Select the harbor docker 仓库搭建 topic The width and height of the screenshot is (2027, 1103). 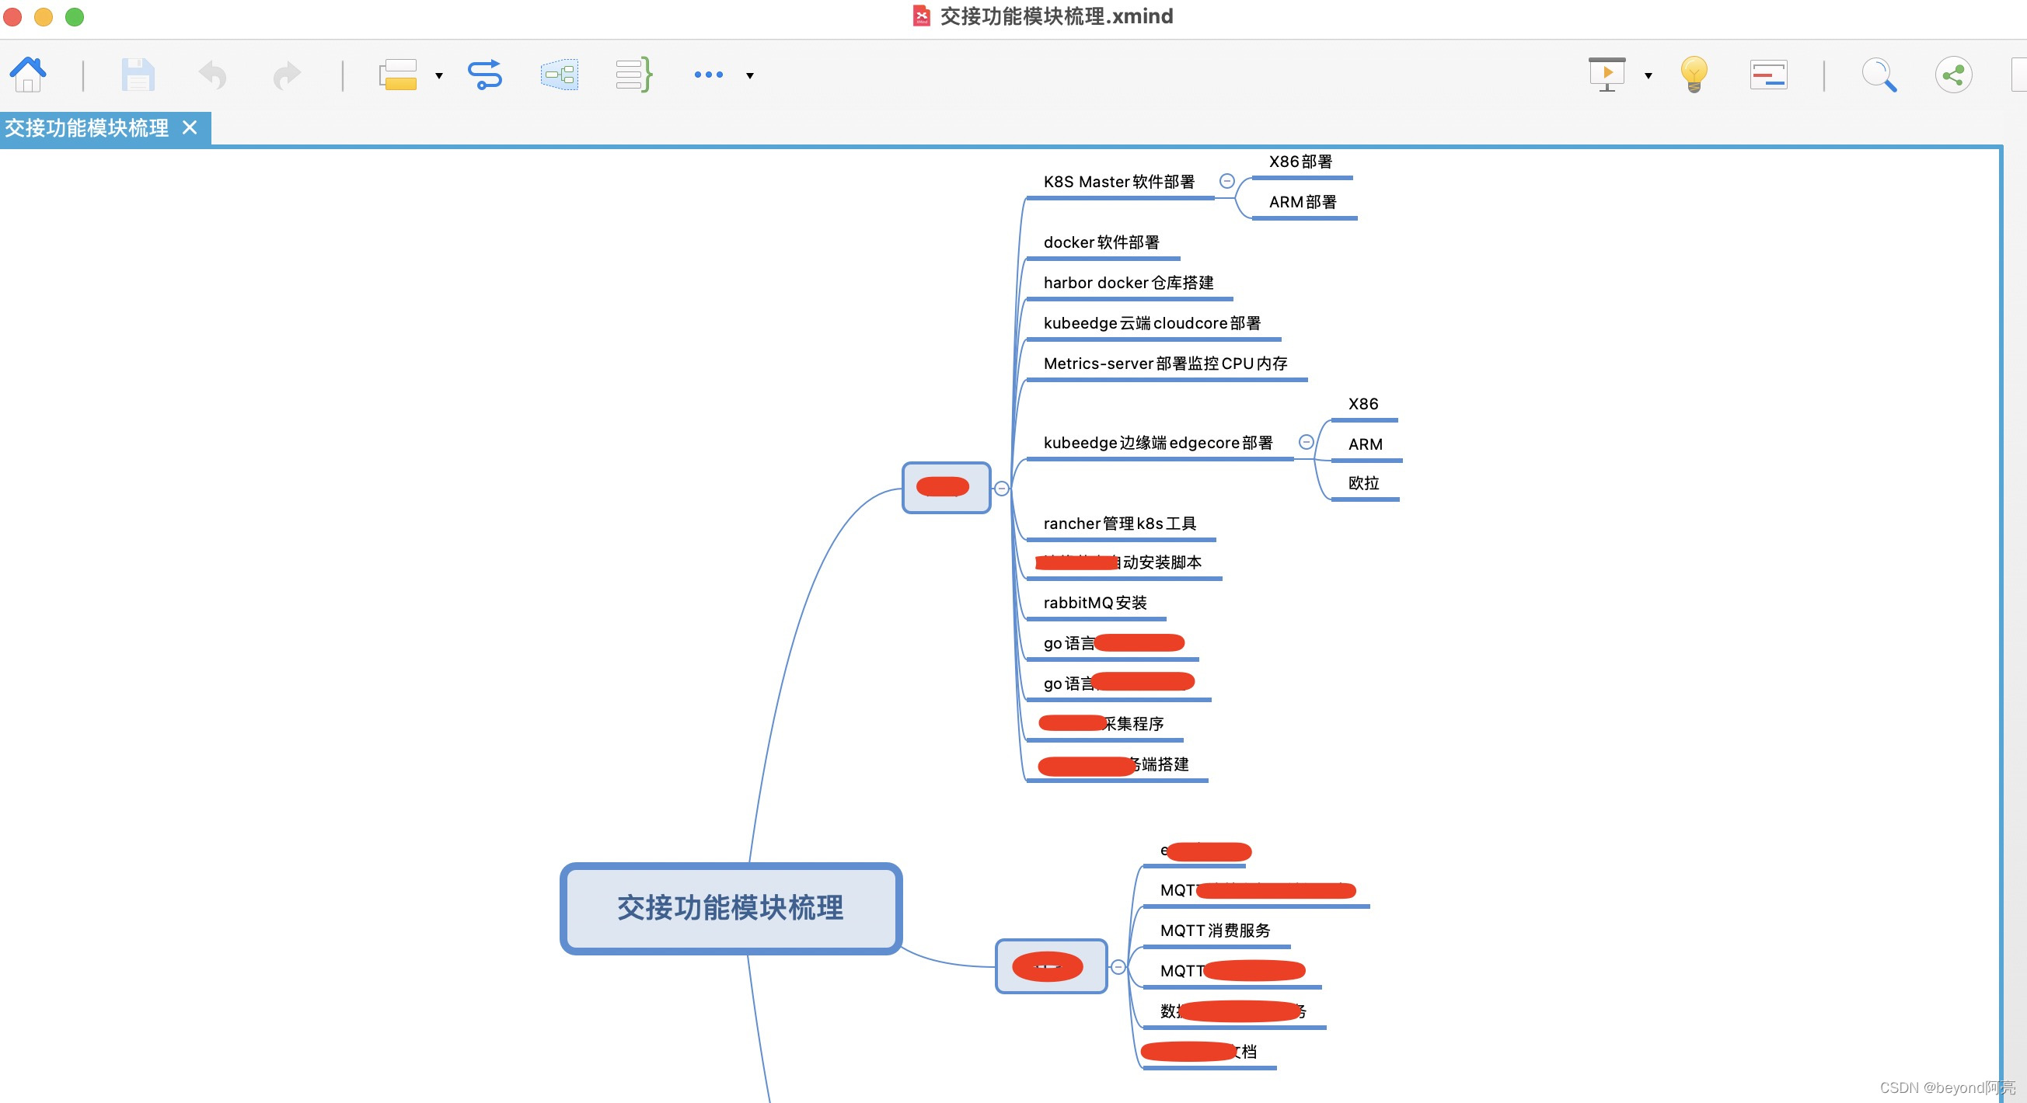pyautogui.click(x=1128, y=282)
